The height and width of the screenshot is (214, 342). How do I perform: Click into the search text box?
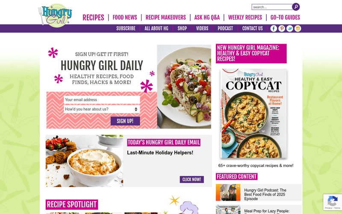[272, 7]
